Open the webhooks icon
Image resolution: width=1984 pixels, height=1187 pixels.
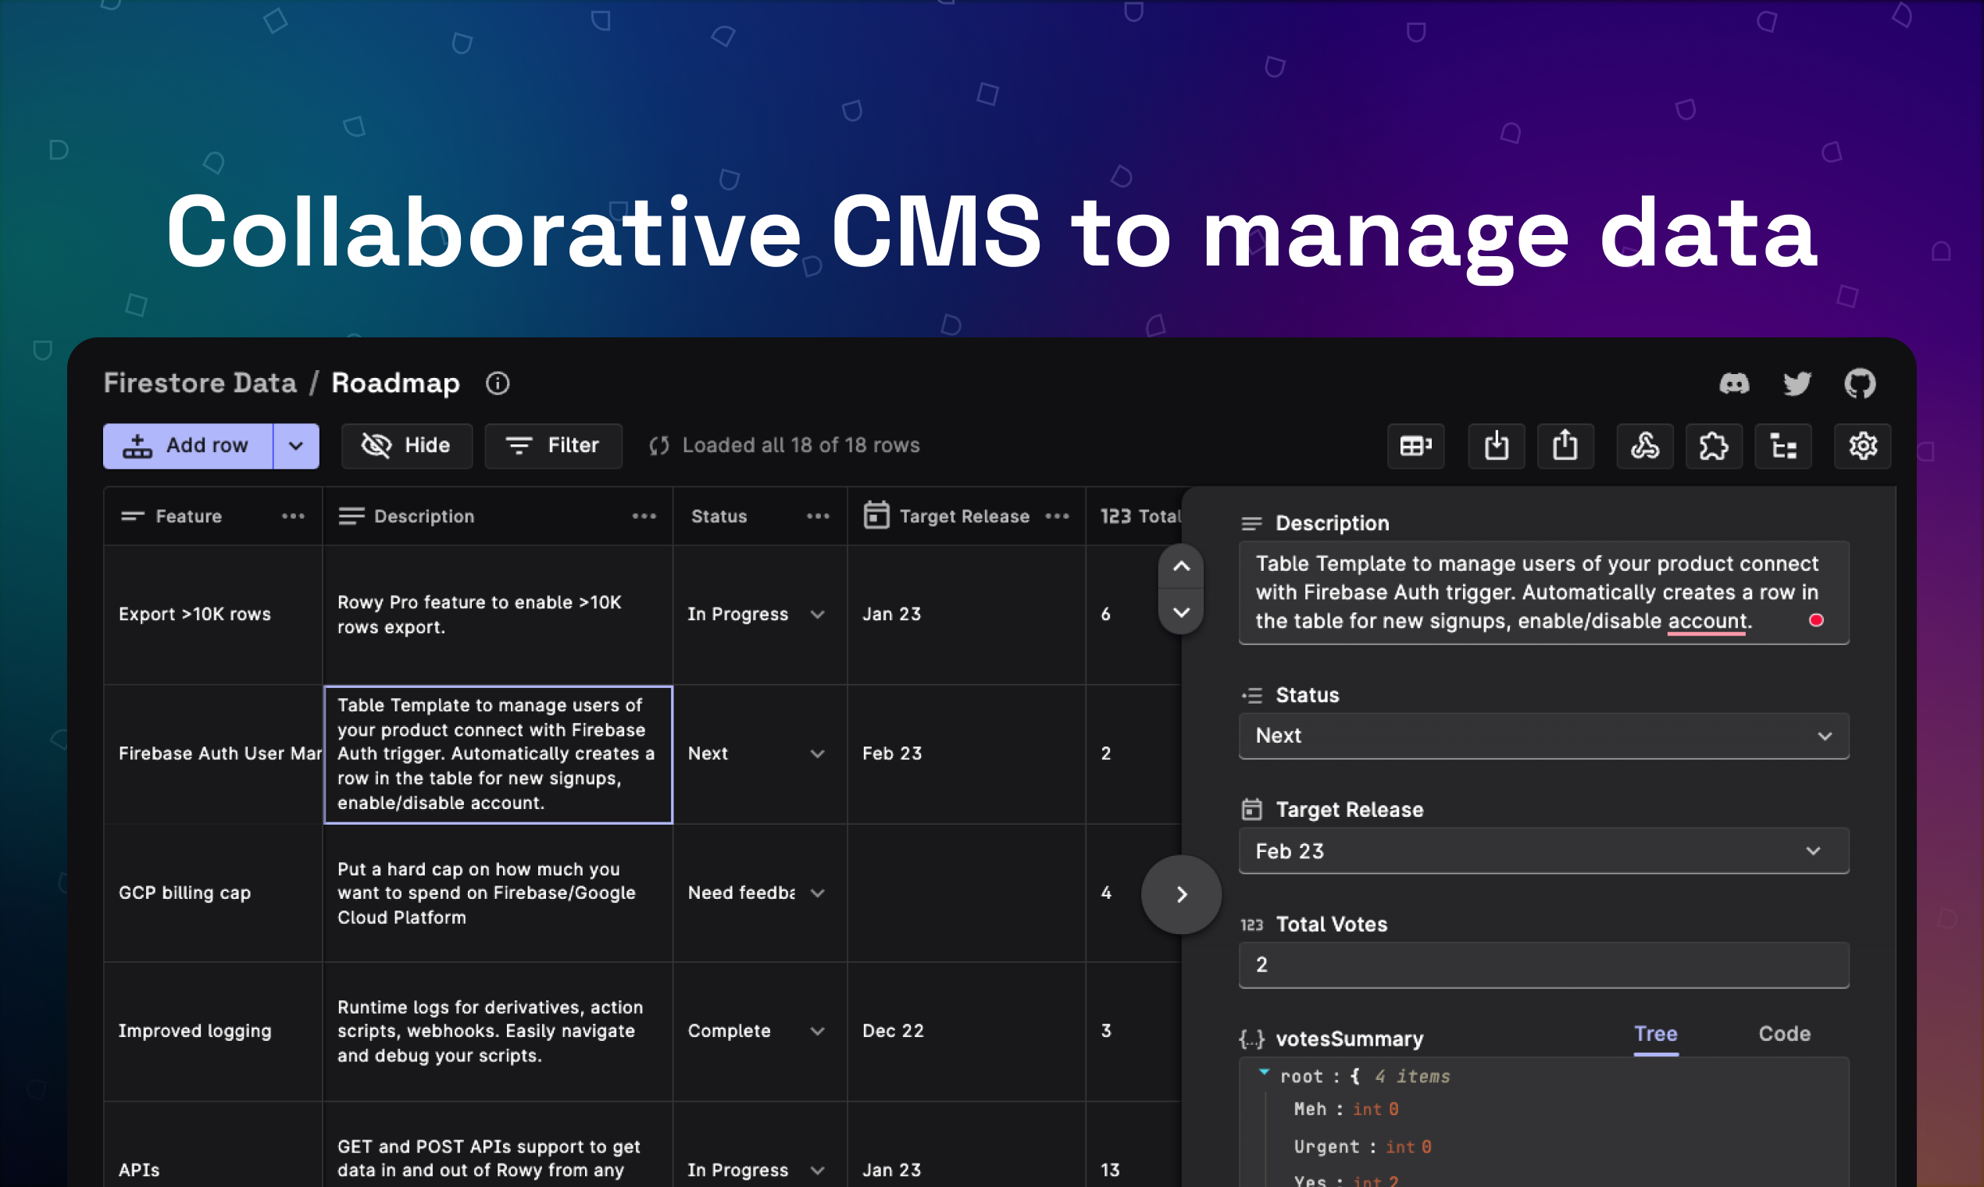(1644, 446)
